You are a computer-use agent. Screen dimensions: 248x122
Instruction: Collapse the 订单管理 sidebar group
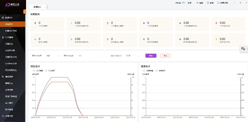coord(13,38)
